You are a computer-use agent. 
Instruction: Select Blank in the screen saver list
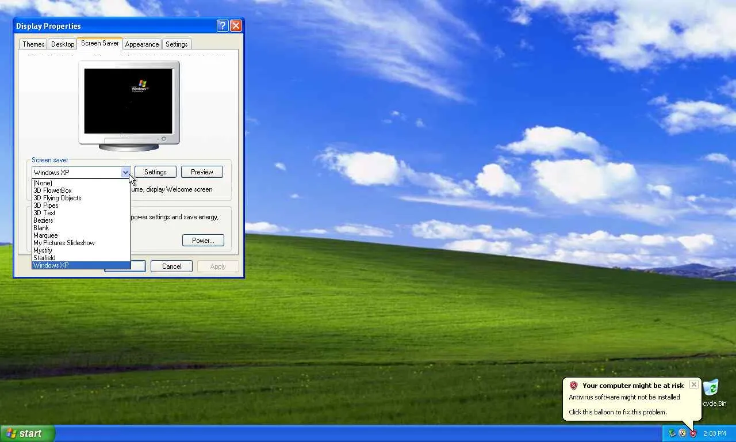point(81,228)
